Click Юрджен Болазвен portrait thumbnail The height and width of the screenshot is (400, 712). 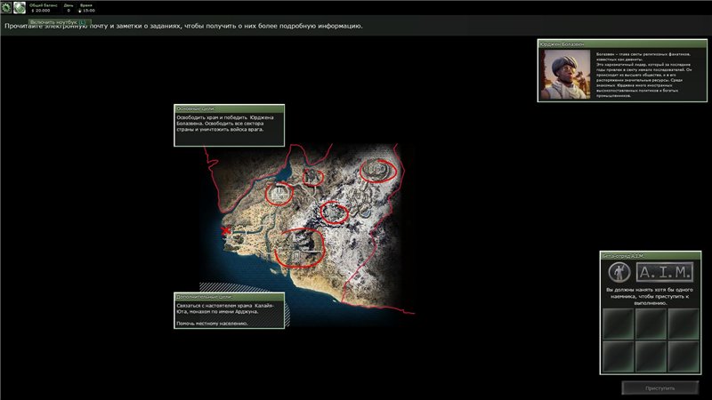point(565,75)
